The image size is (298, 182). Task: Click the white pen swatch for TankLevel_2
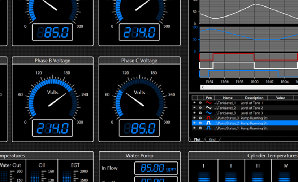point(208,108)
